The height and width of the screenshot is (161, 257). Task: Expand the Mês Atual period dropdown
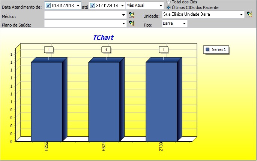(x=161, y=6)
